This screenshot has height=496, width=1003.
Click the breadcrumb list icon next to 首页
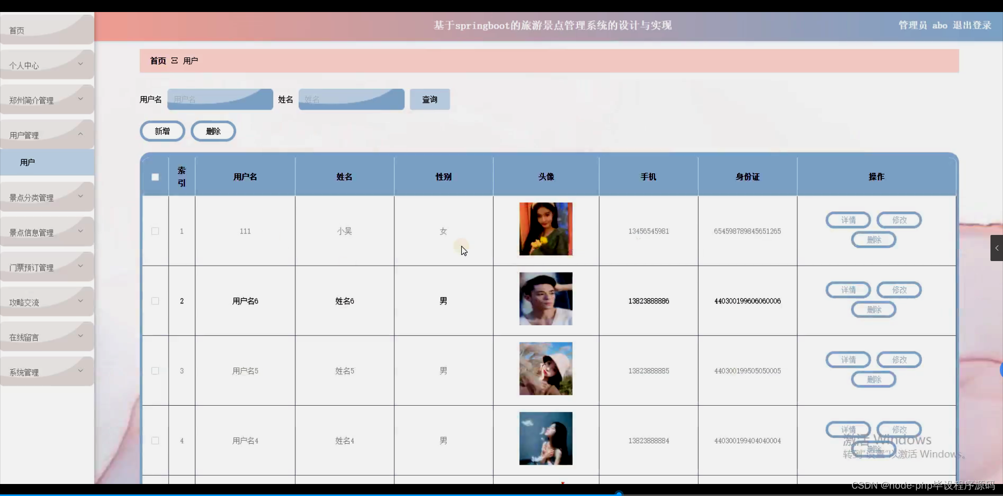click(174, 61)
